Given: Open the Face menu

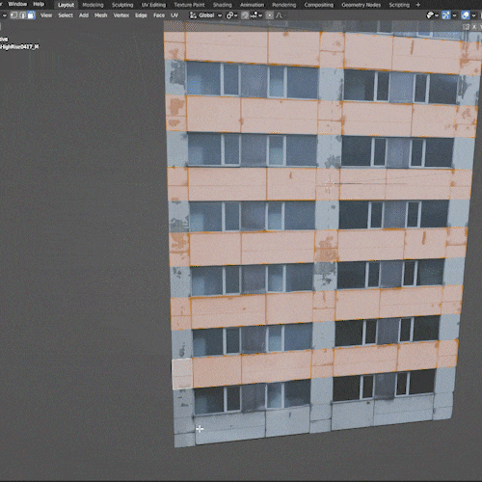Looking at the screenshot, I should pos(159,15).
